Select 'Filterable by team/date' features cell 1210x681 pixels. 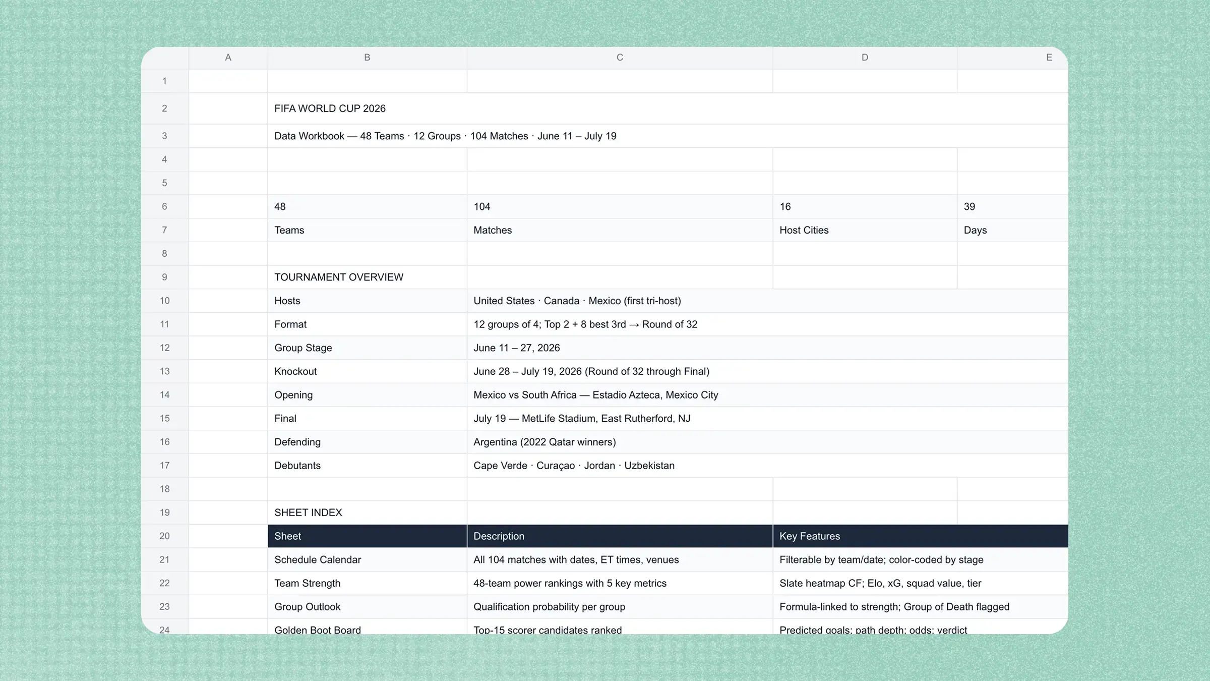(921, 559)
